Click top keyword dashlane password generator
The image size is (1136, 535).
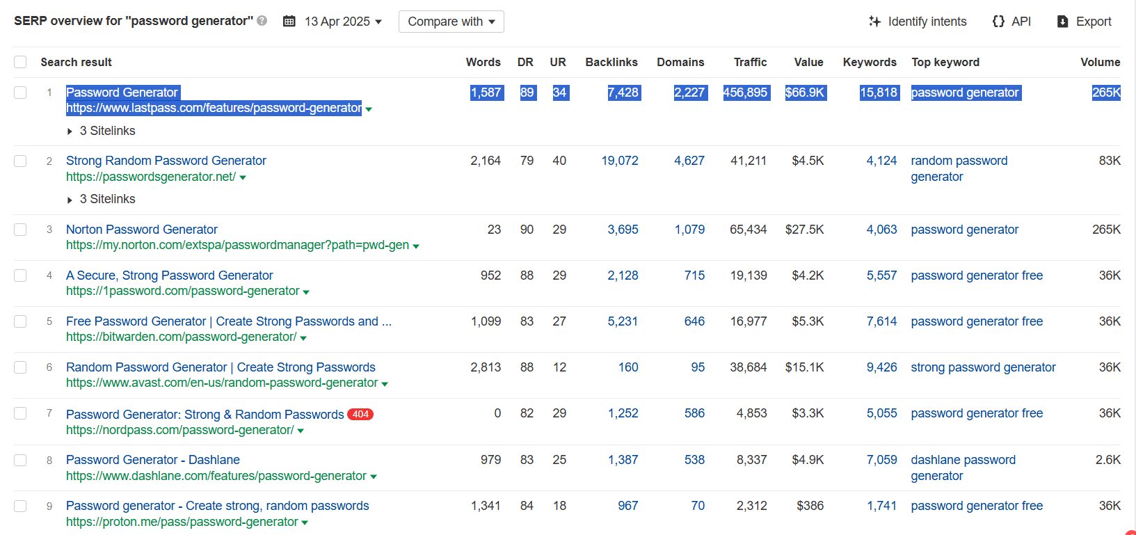pos(963,468)
